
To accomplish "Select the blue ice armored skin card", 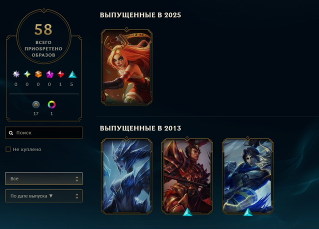I will [x=126, y=176].
